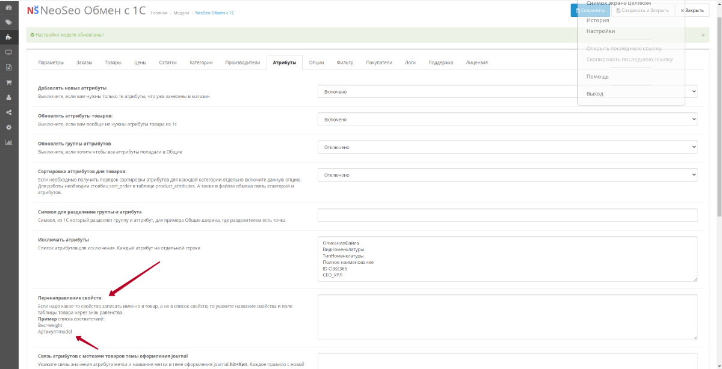The height and width of the screenshot is (369, 722).
Task: Open the 'Добавлять новые аттрибуты' dropdown
Action: tap(507, 91)
